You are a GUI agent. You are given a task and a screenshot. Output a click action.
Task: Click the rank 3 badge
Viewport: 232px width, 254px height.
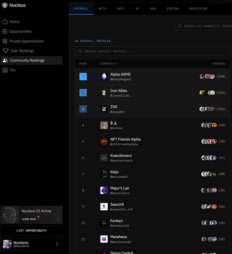pos(83,109)
